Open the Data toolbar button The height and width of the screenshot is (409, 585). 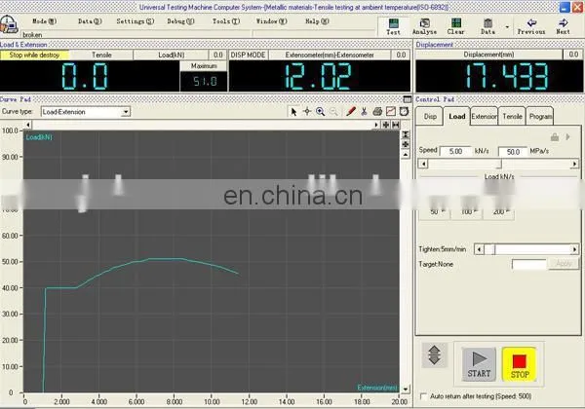tap(487, 27)
